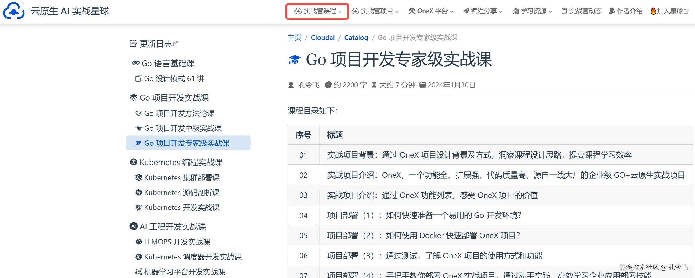
Task: Go to 实战营动态 in the navbar
Action: click(x=581, y=11)
